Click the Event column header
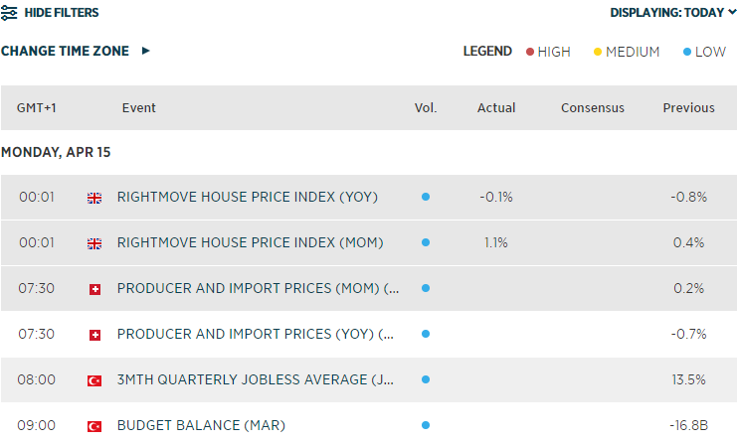 tap(139, 107)
